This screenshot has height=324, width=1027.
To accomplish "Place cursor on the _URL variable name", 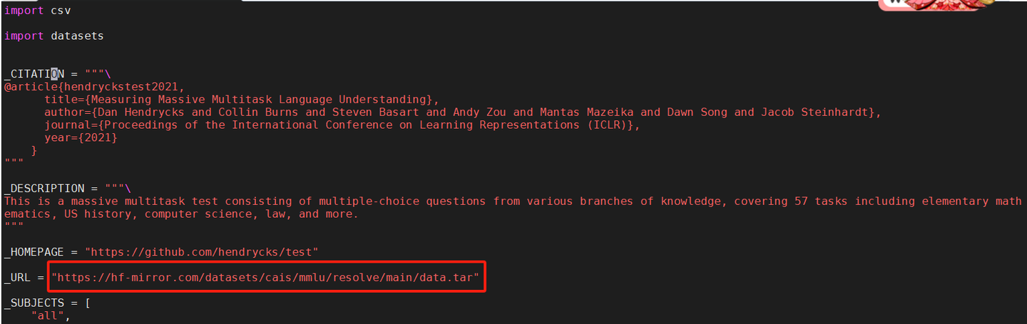I will 20,277.
